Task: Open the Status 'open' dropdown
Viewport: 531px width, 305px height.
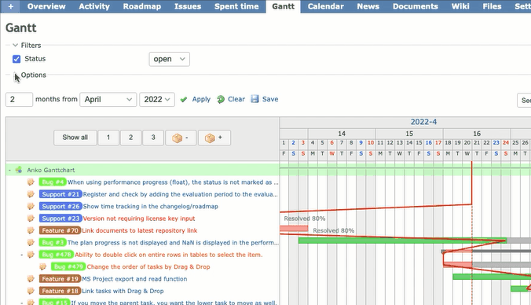Action: (170, 59)
